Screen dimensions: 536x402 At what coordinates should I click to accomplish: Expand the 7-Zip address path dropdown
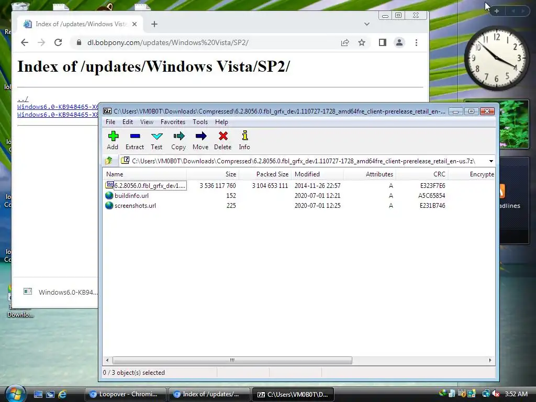(491, 161)
